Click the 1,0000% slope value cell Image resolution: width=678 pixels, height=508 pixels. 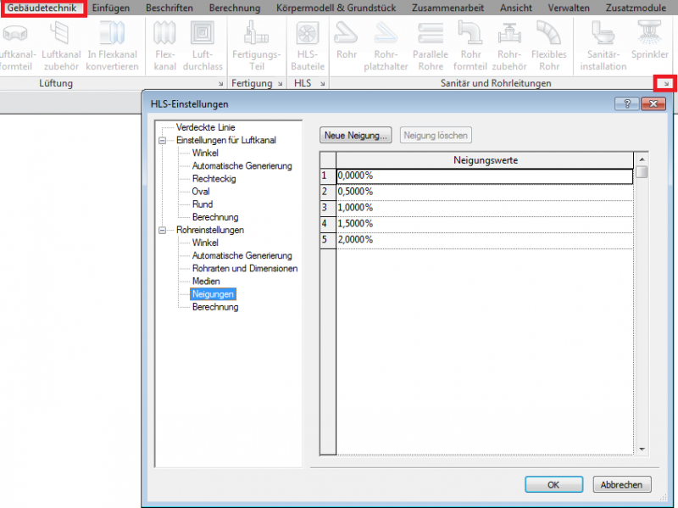click(484, 208)
